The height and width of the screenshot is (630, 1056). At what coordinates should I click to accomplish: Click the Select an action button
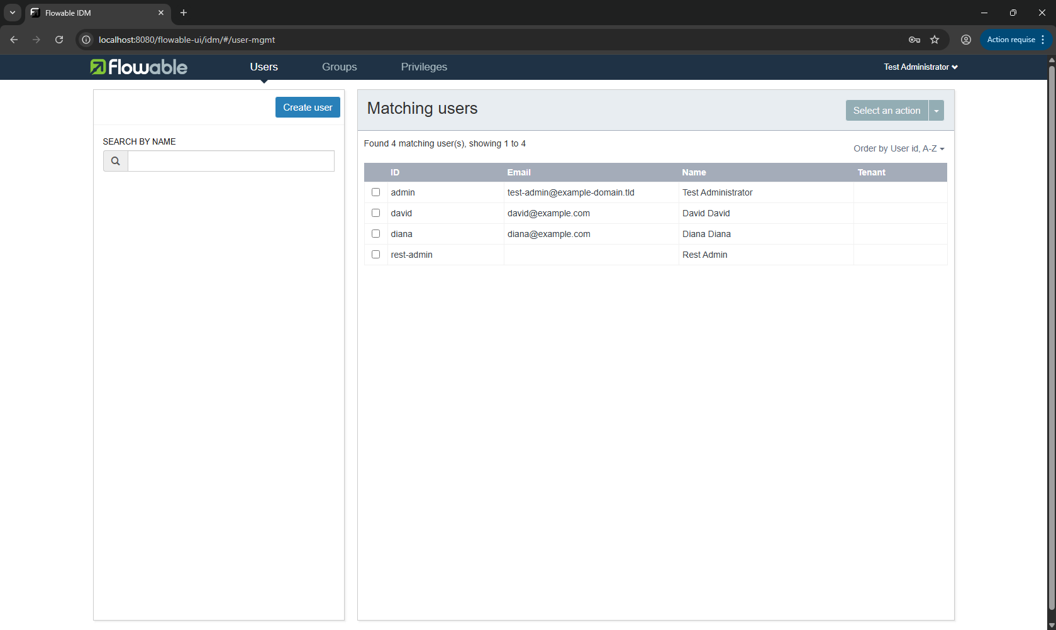pos(886,111)
